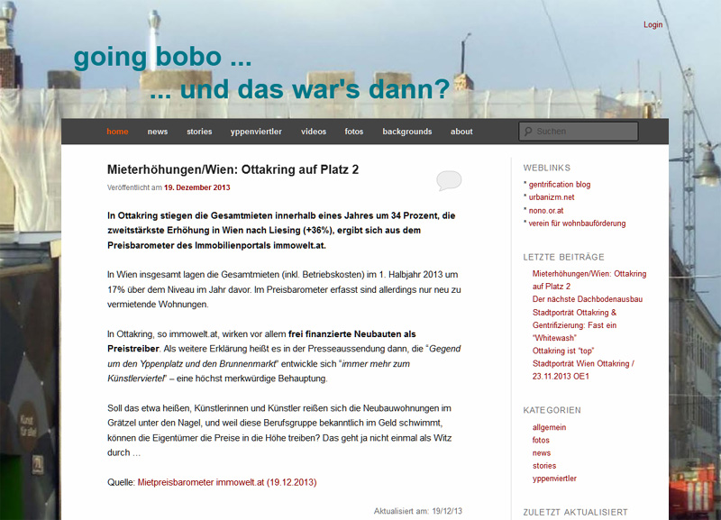This screenshot has height=520, width=721.
Task: Visit the 'nono.or.at' weblink
Action: pyautogui.click(x=546, y=211)
